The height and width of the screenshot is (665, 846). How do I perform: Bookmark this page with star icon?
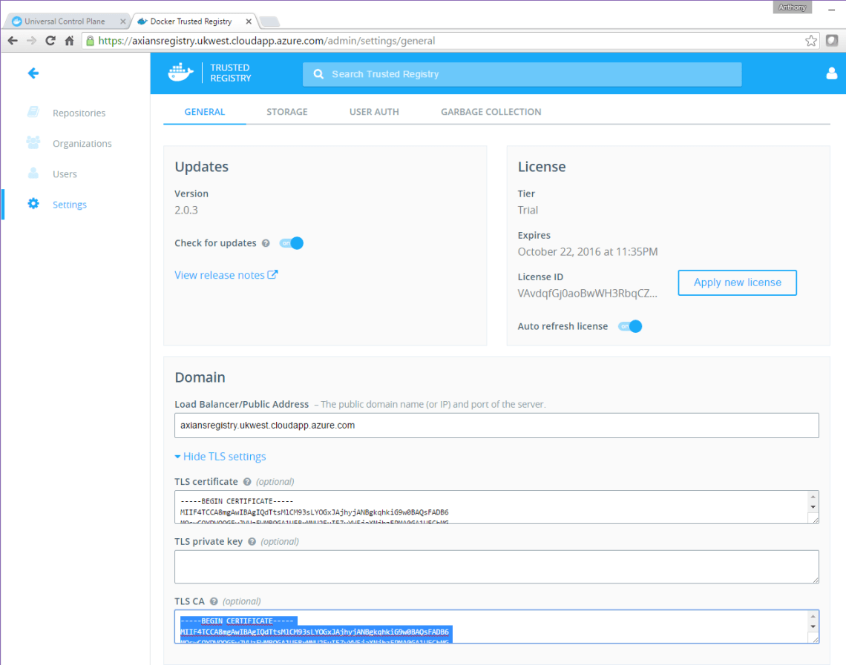click(811, 41)
